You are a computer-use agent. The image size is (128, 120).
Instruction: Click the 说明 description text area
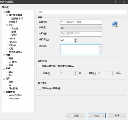tap(79, 50)
